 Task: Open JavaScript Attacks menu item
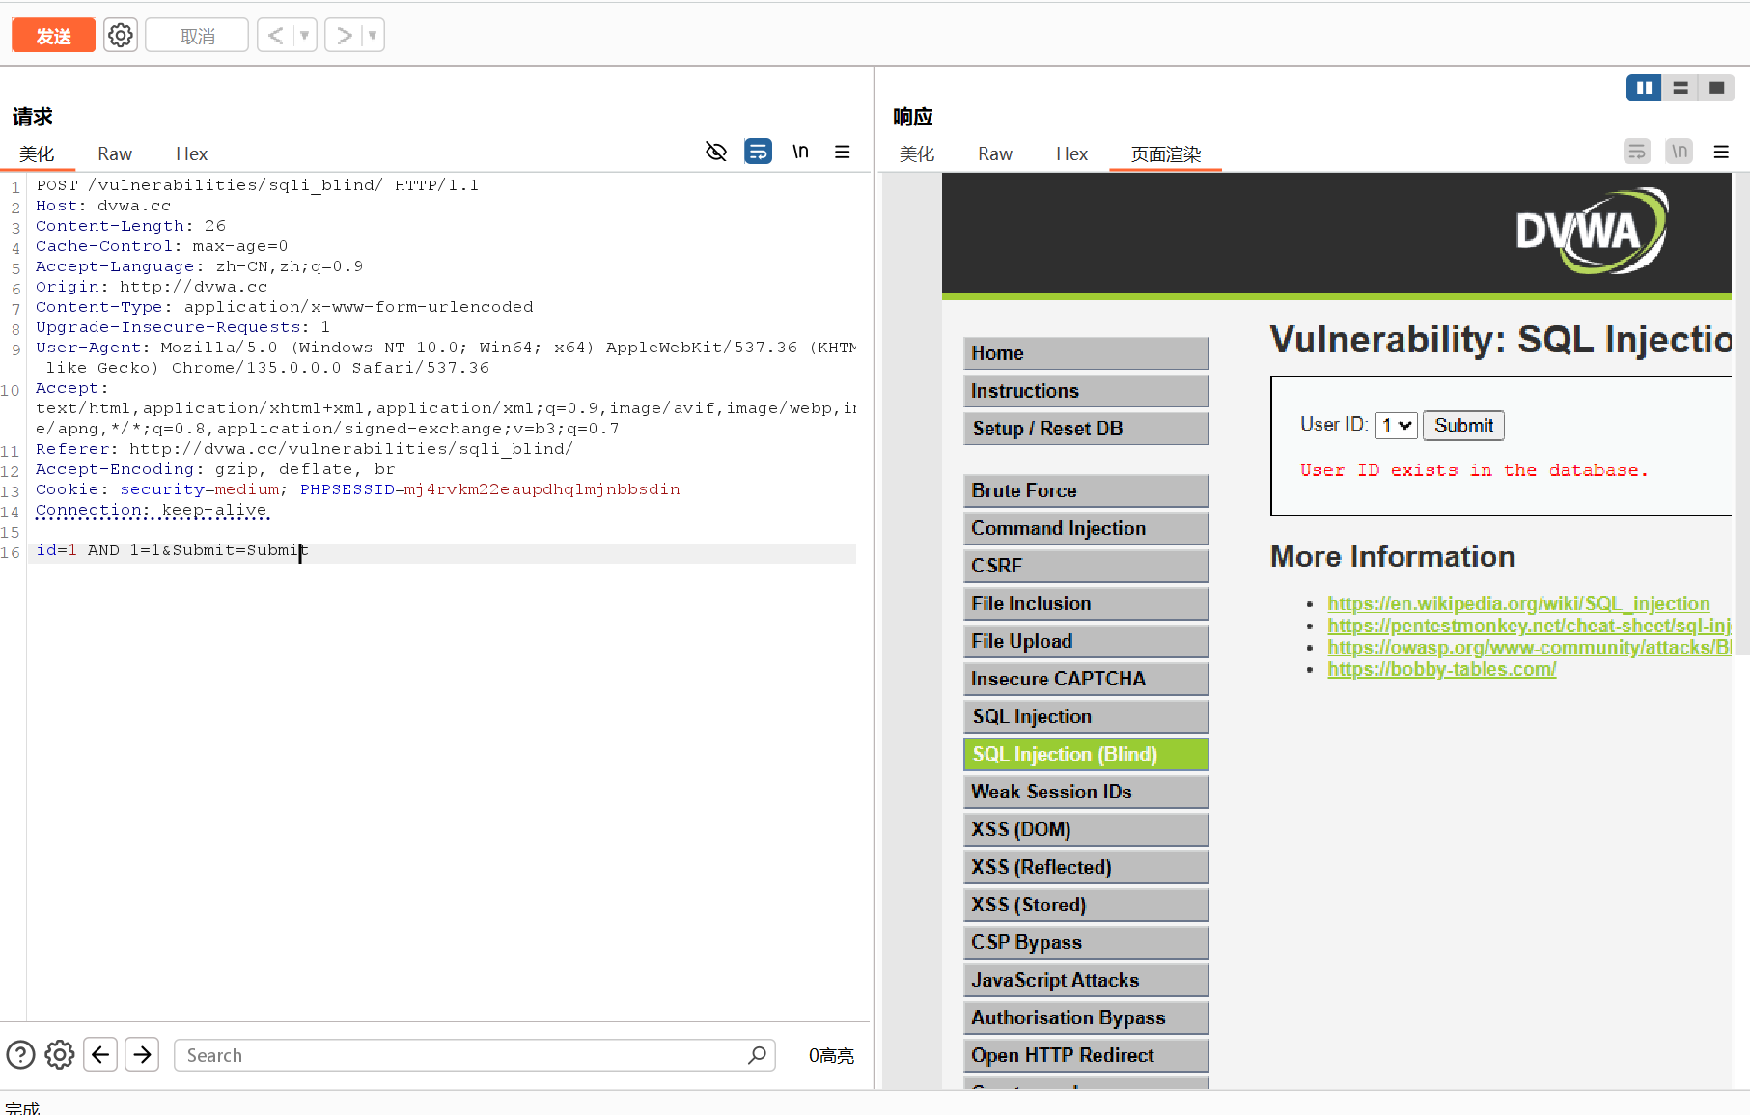pyautogui.click(x=1086, y=980)
